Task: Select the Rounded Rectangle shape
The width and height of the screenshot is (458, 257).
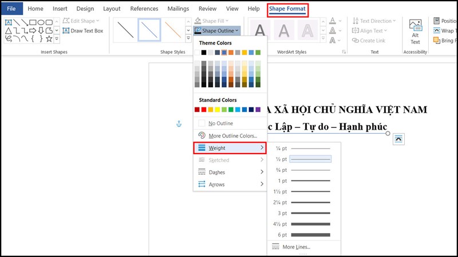Action: click(49, 22)
